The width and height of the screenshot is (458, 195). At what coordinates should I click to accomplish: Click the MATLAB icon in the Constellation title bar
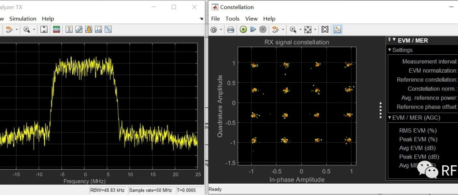pyautogui.click(x=215, y=7)
